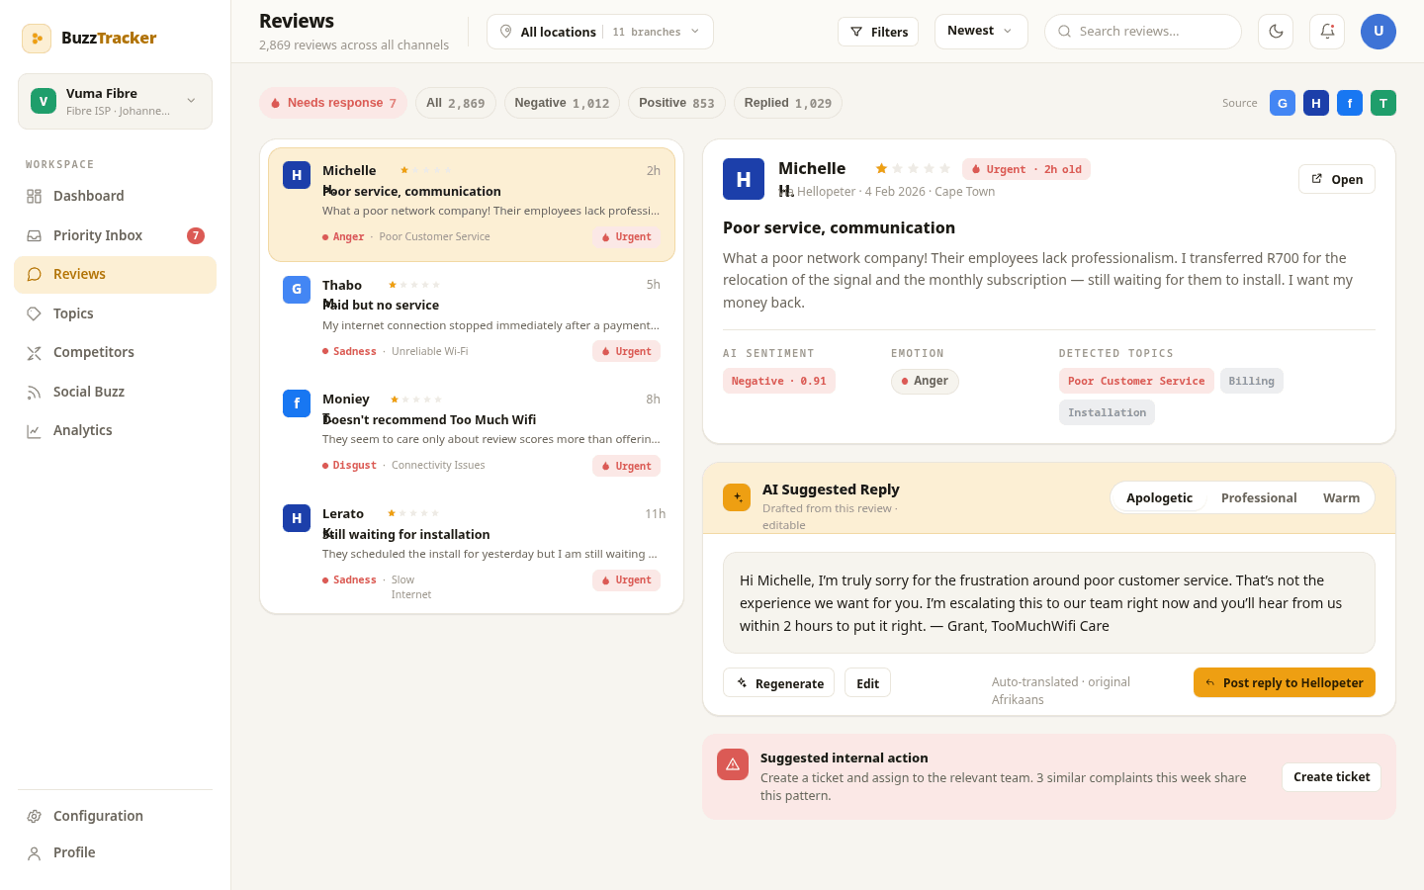Screen dimensions: 1424x890
Task: Toggle the Google source filter
Action: coord(1283,103)
